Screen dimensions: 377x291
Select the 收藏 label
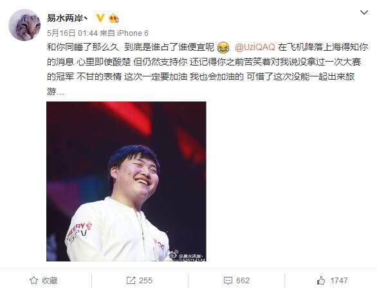(x=50, y=281)
